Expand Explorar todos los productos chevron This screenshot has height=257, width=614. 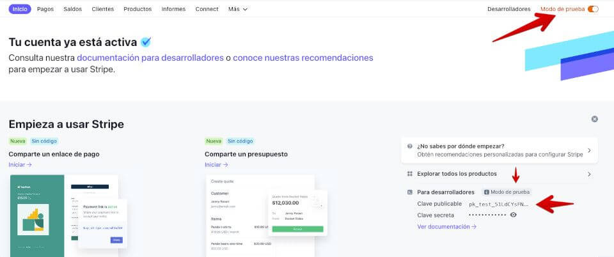coord(588,174)
